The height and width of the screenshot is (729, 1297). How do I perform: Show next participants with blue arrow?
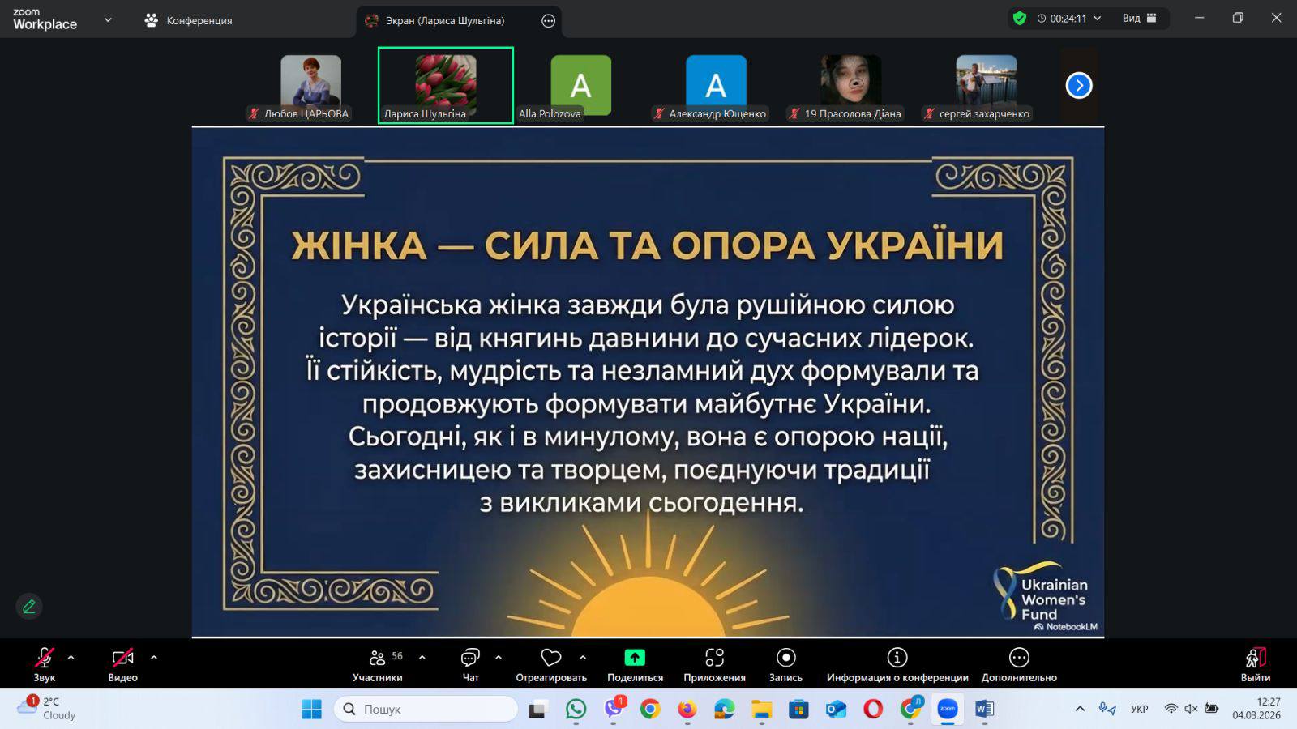[1078, 85]
